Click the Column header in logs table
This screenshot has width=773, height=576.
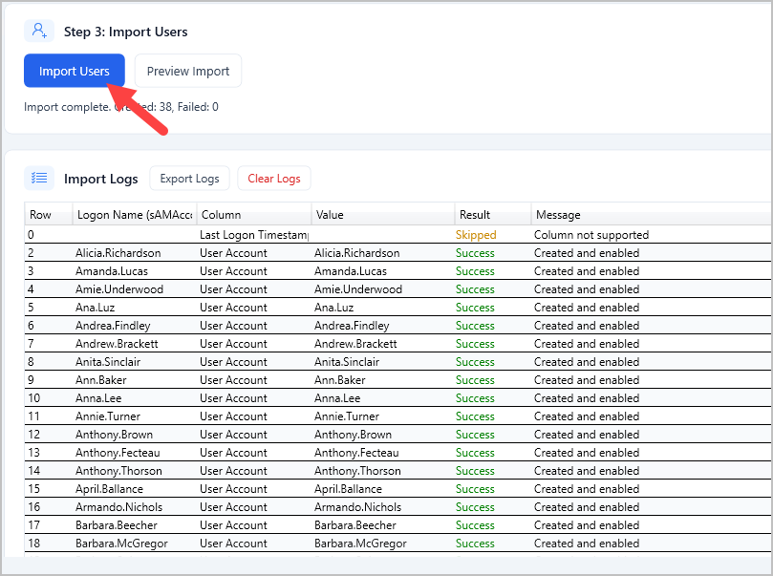coord(254,215)
